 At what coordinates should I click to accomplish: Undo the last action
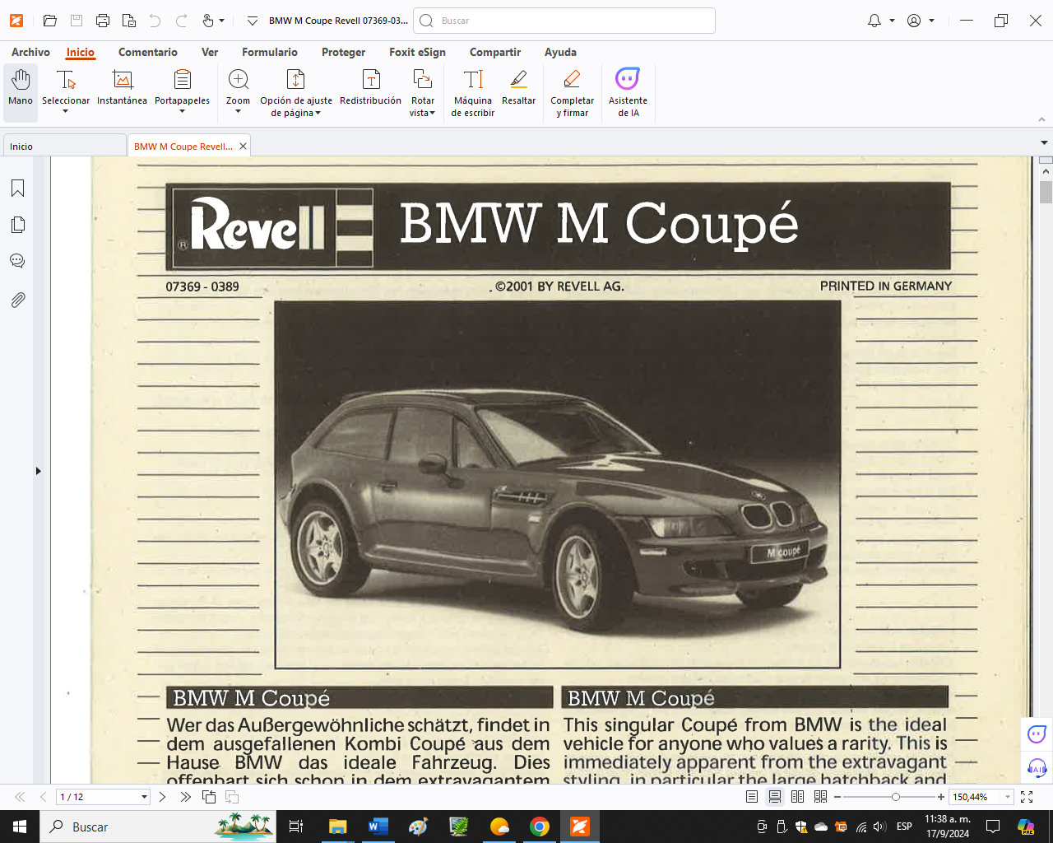155,21
